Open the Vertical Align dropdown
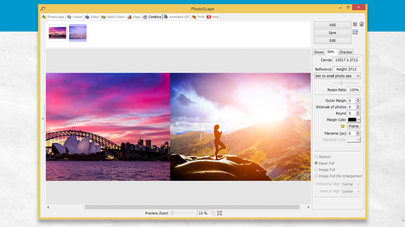This screenshot has height=227, width=405. (x=351, y=191)
